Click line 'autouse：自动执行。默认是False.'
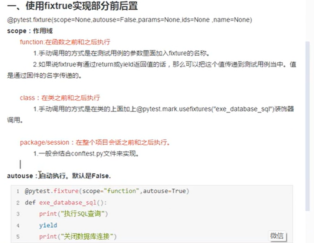The image size is (314, 243). pos(59,176)
